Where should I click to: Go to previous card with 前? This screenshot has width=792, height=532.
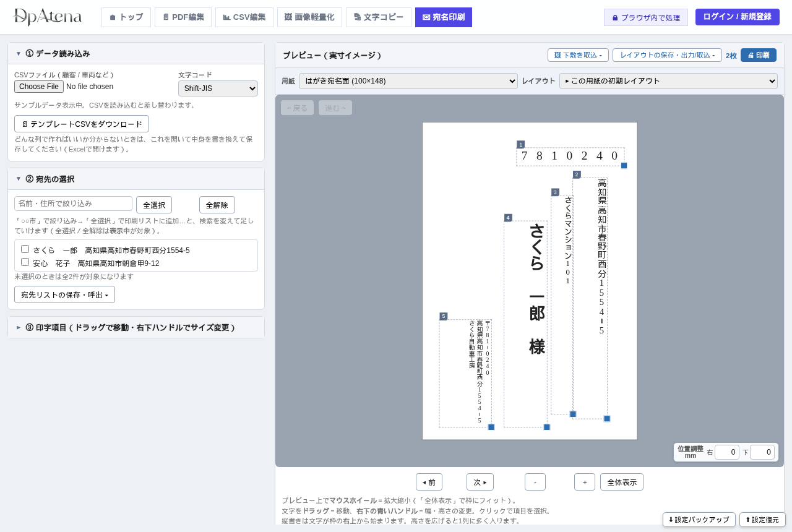pos(429,482)
